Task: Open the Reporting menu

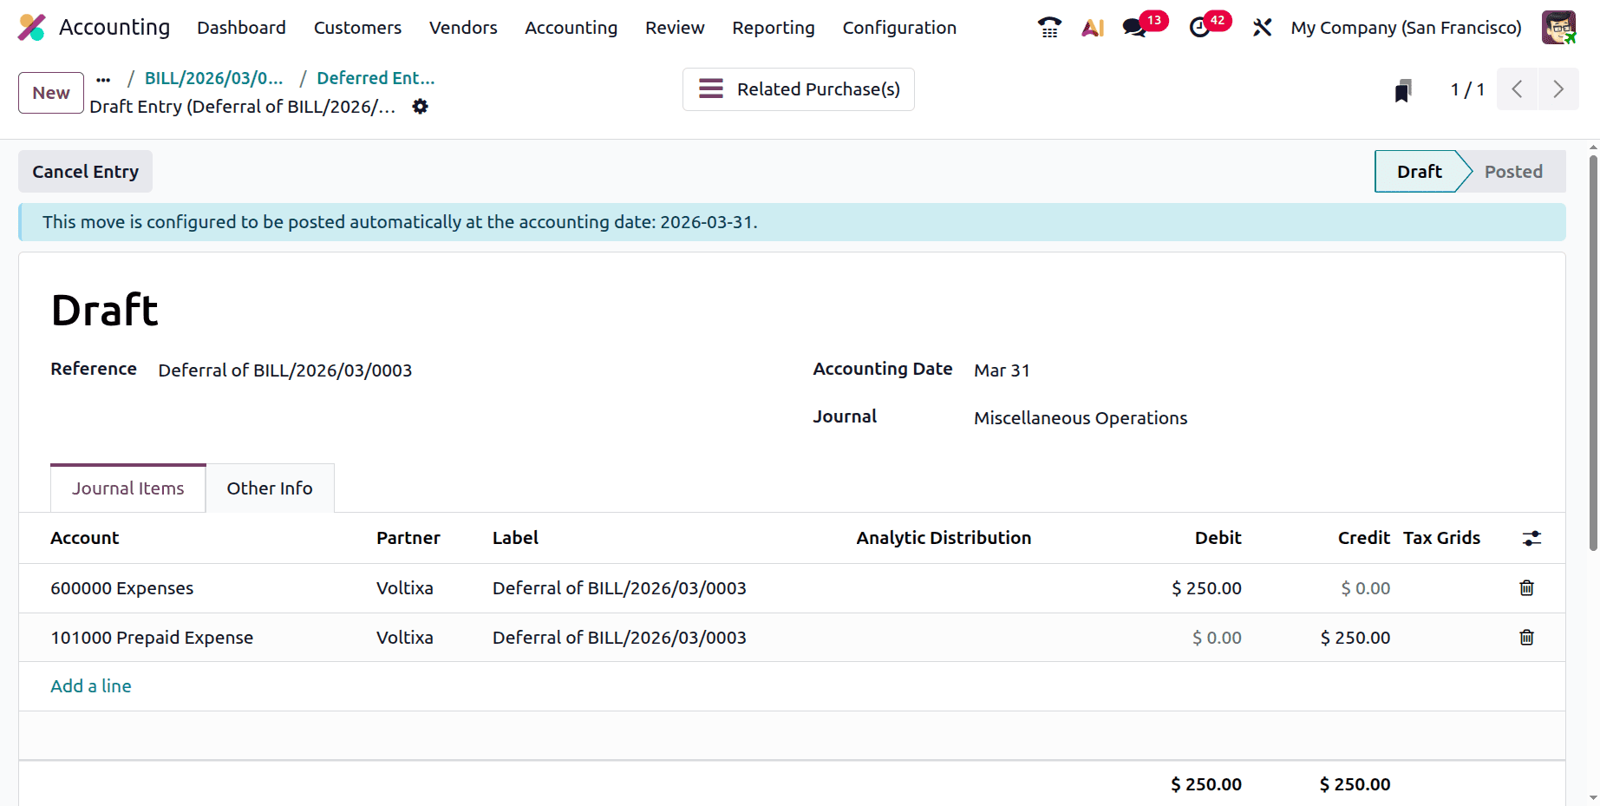Action: (774, 28)
